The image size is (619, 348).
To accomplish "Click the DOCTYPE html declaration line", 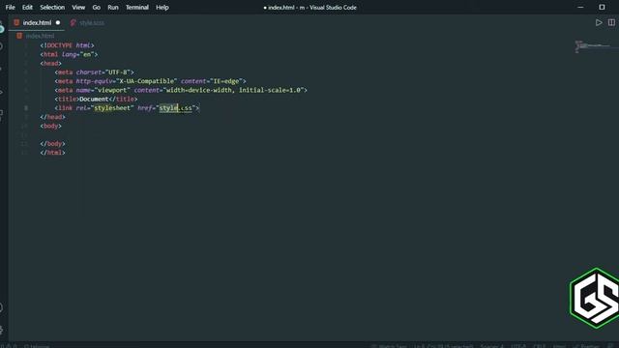I will (67, 45).
